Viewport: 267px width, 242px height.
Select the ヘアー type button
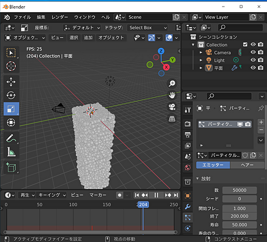point(247,165)
